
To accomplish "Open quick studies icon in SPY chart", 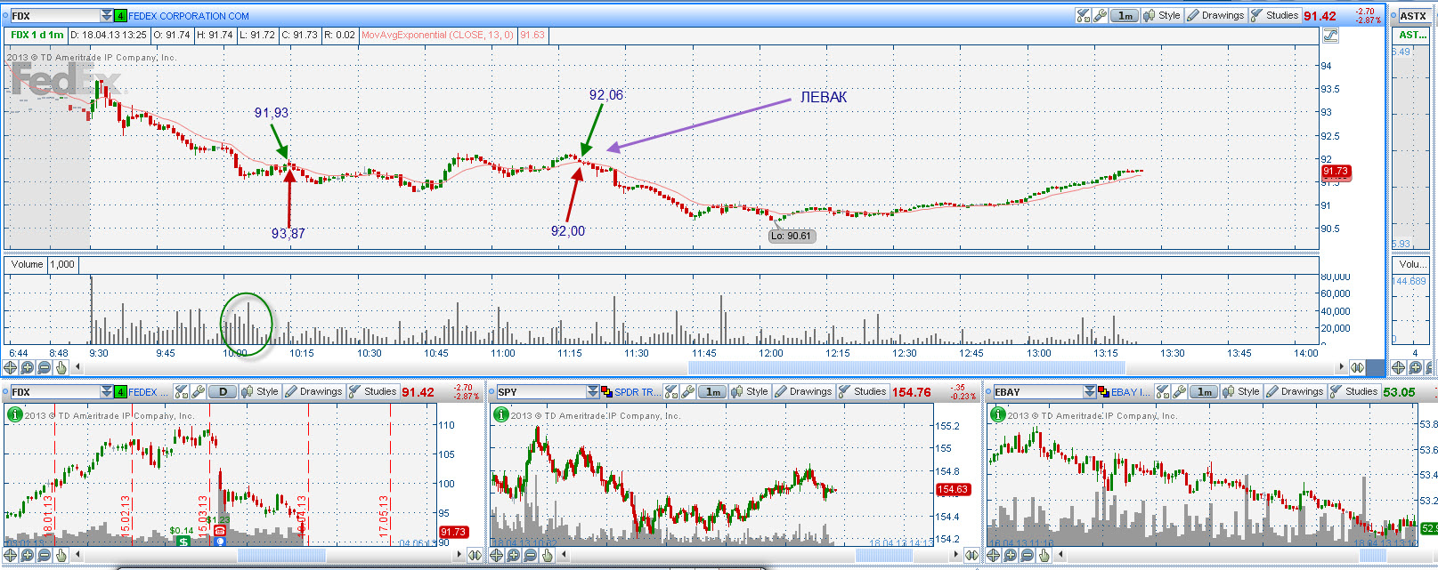I will click(x=670, y=391).
